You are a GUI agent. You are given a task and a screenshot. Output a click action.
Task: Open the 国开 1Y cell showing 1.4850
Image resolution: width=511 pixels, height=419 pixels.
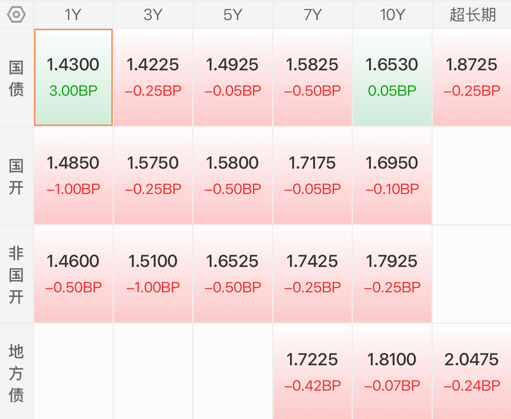coord(73,176)
